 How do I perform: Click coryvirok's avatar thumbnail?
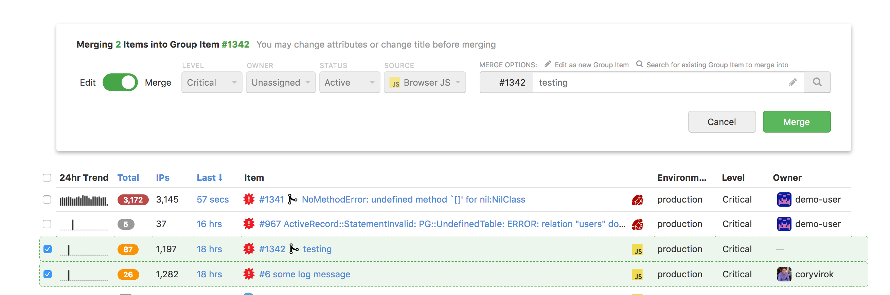tap(784, 274)
